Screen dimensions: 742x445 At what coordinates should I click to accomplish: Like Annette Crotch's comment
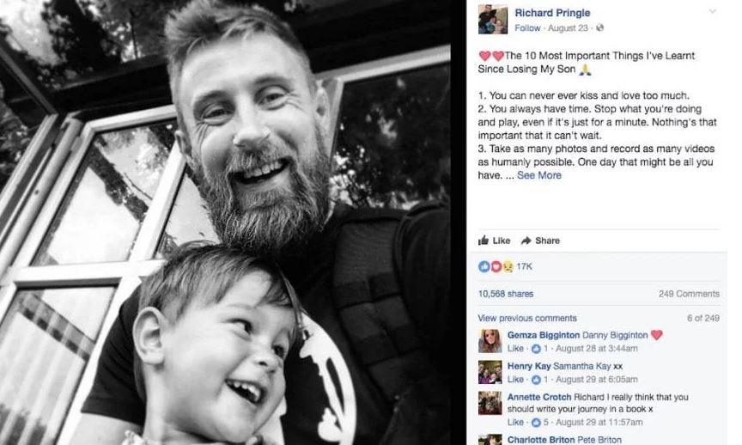pos(515,422)
